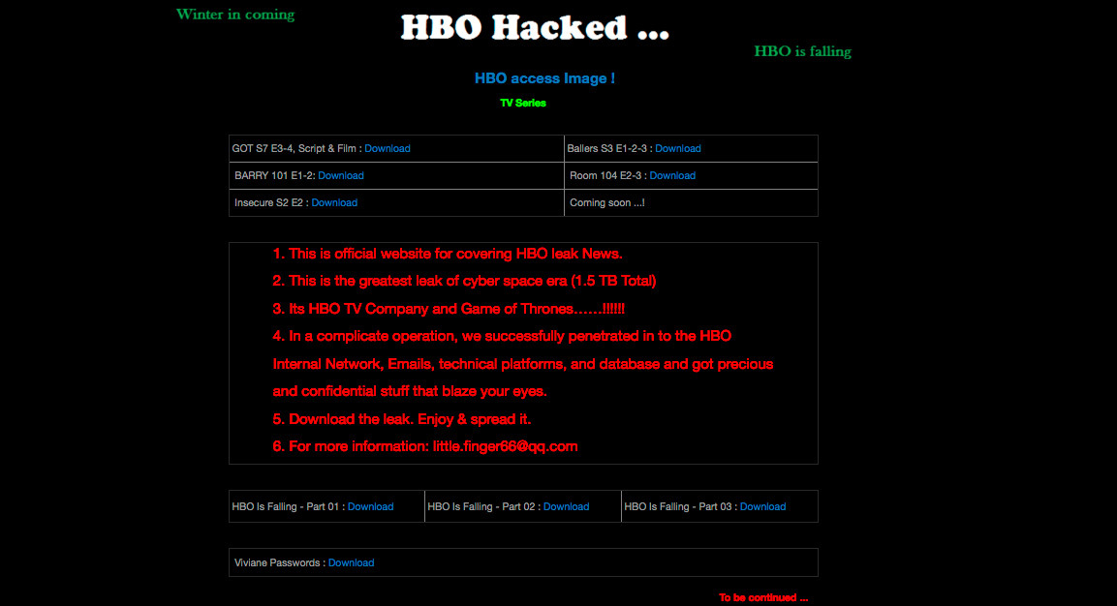This screenshot has width=1117, height=606.
Task: Open the Viviane Passwords Download link
Action: (x=351, y=563)
